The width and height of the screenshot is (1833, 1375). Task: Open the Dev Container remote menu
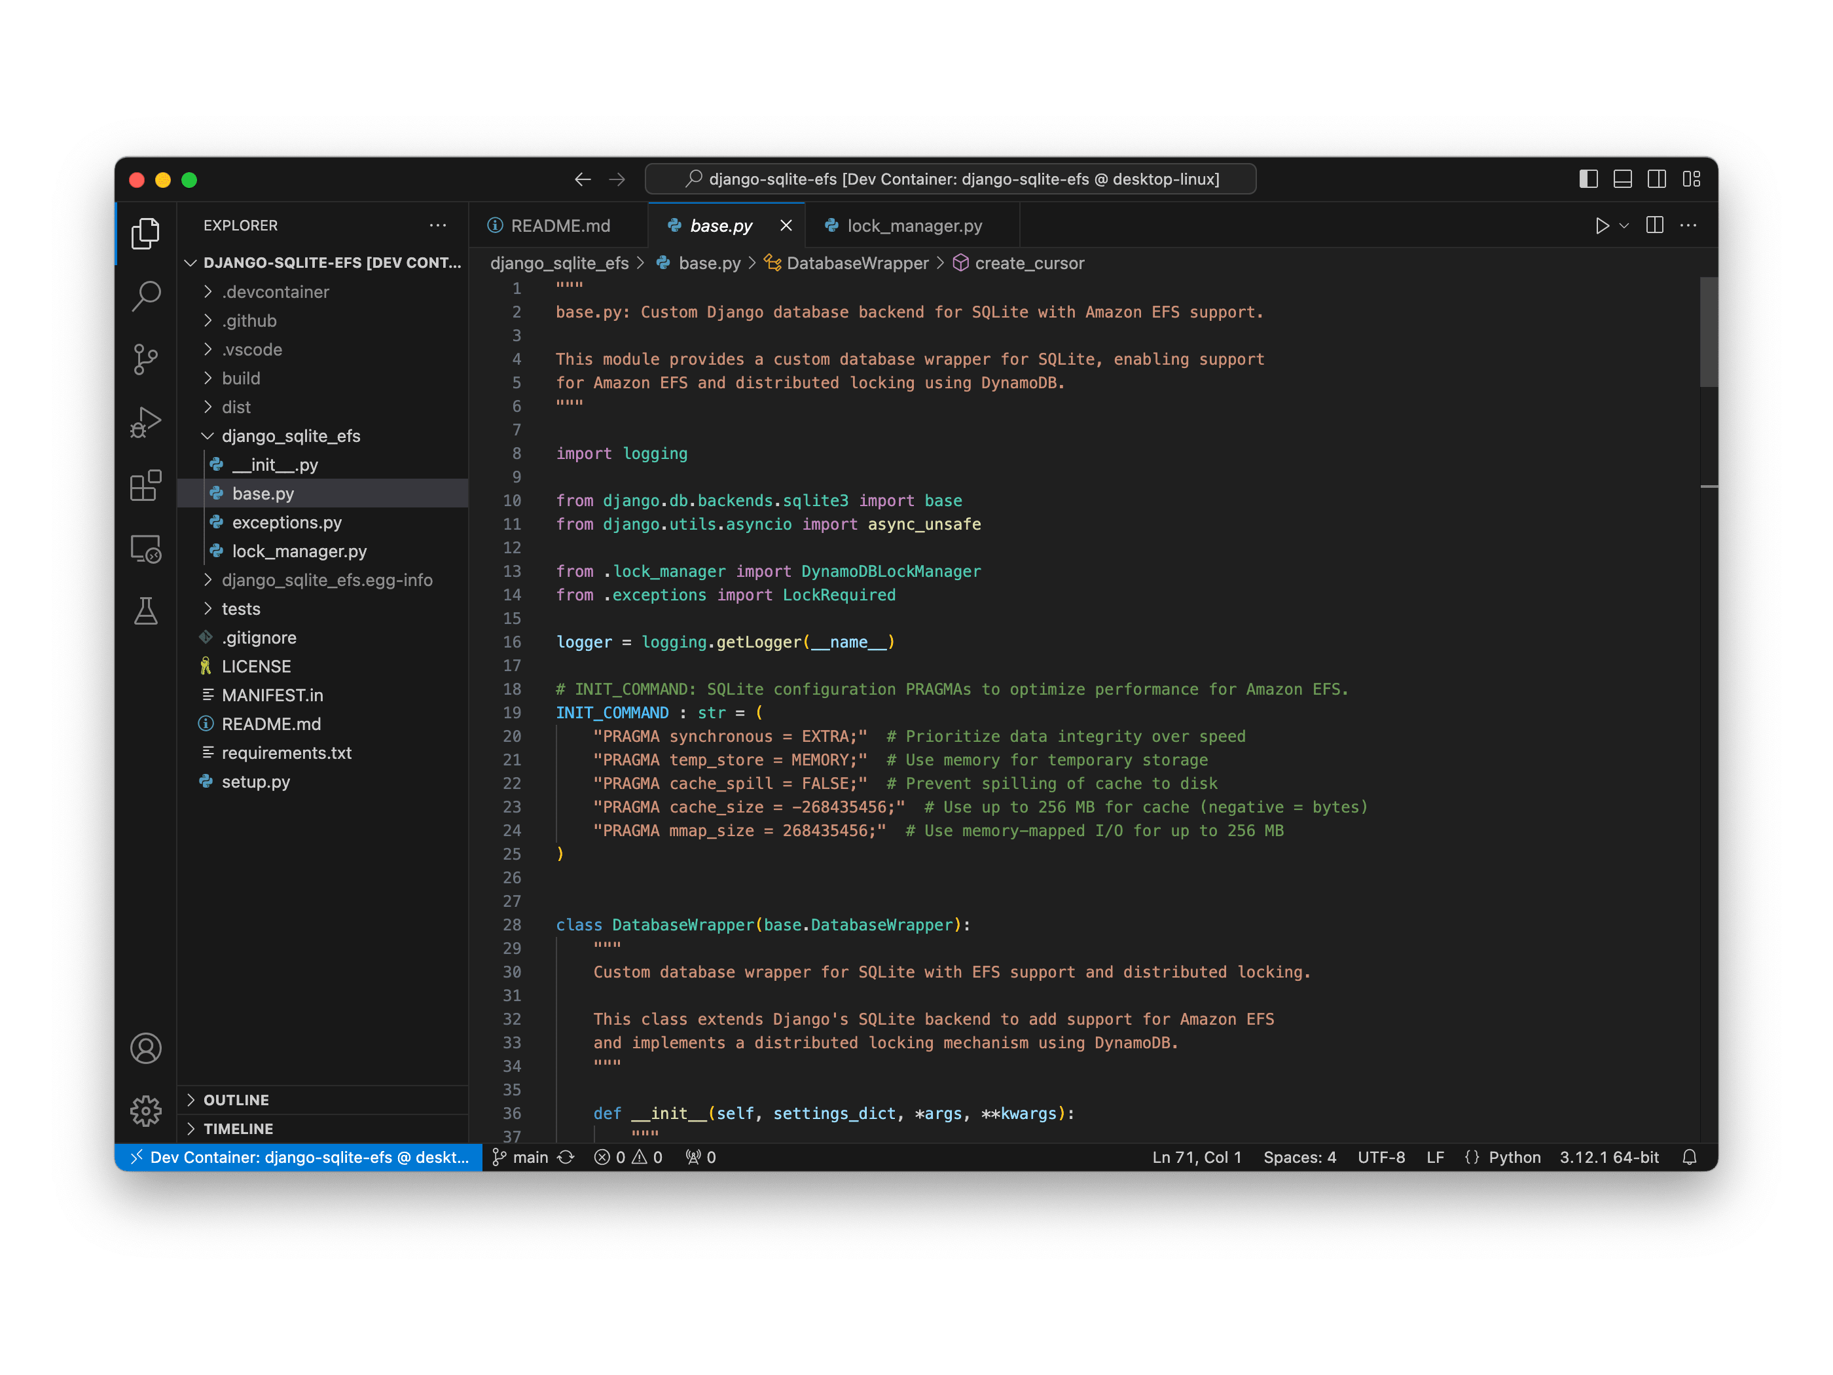click(299, 1157)
